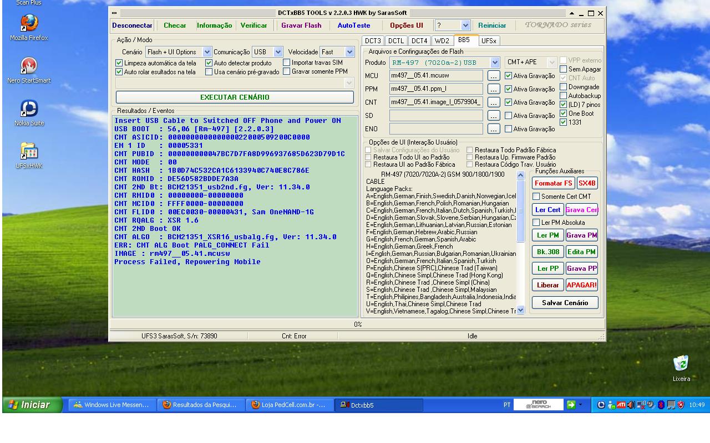Toggle PPM Ativa Gravação checkbox
The image size is (710, 443).
[x=508, y=89]
